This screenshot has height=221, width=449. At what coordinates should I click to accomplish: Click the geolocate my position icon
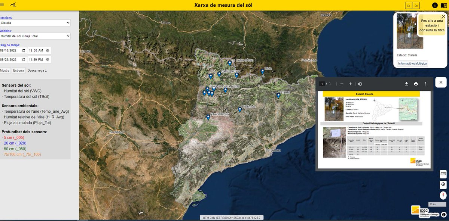point(443,184)
